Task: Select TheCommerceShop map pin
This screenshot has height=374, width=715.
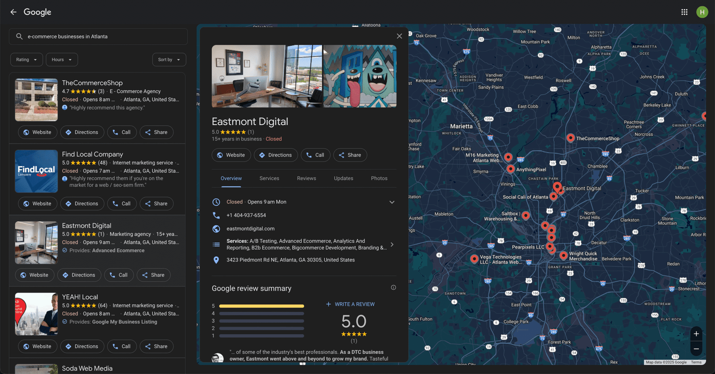Action: 571,137
